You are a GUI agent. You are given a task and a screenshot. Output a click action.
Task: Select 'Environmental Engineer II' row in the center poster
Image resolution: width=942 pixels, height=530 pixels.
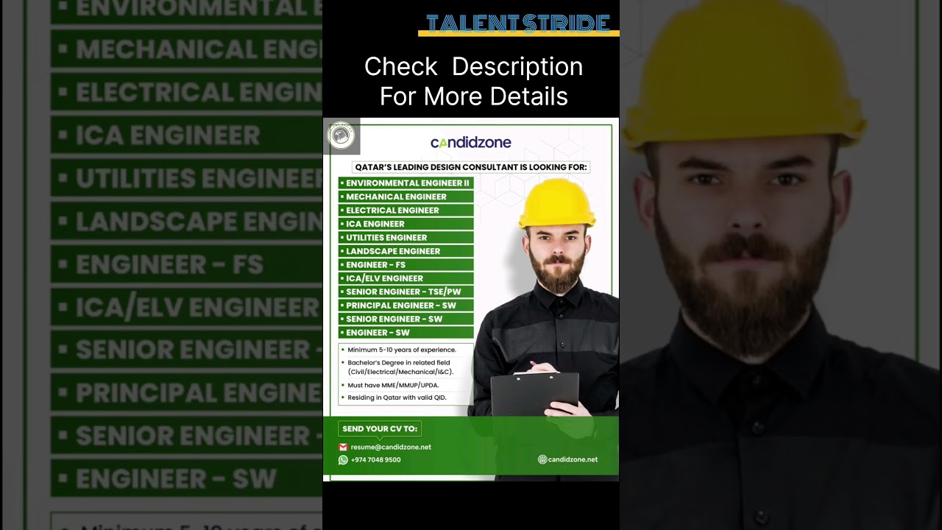[x=406, y=183]
